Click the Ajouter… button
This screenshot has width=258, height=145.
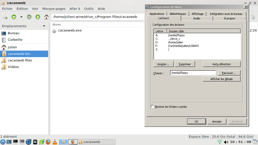[163, 64]
